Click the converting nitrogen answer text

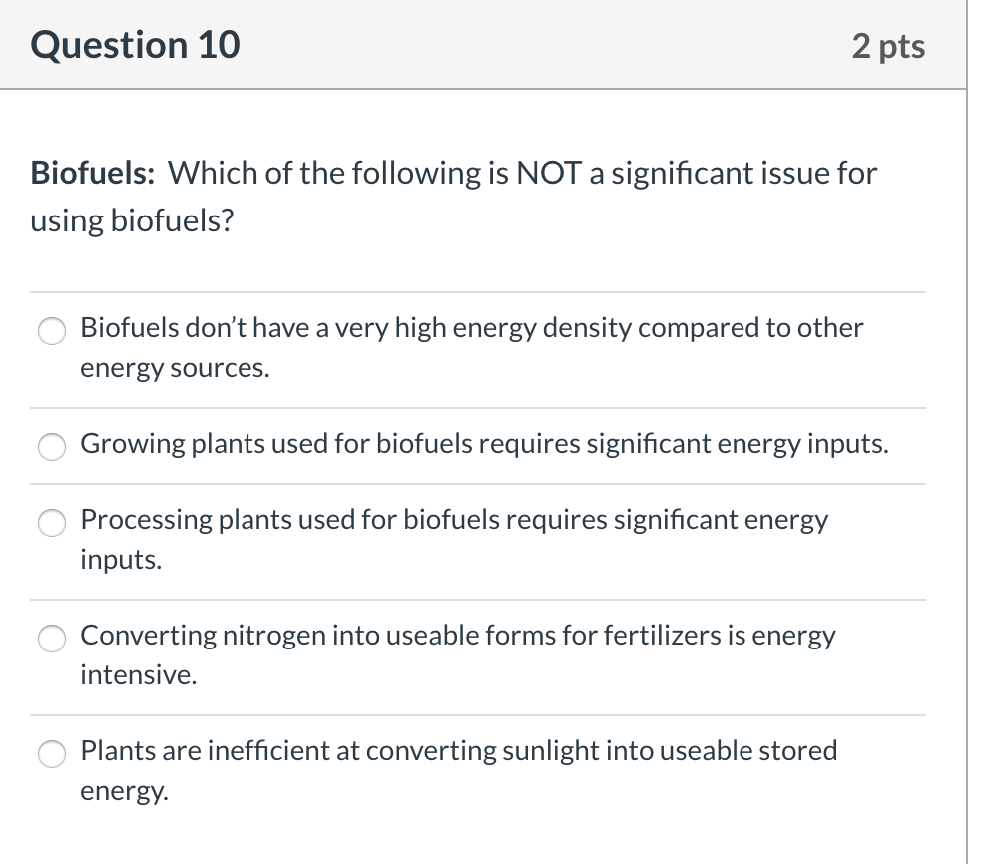tap(458, 654)
